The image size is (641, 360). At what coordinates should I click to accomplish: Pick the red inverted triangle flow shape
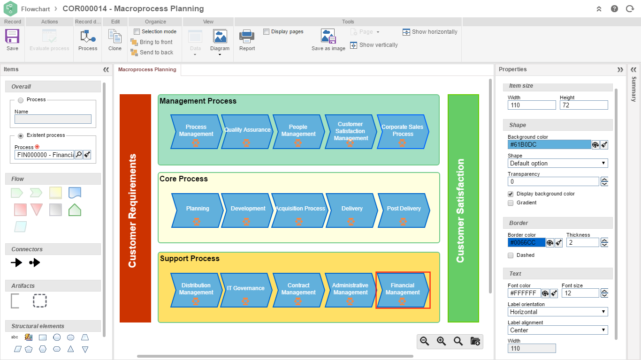coord(36,210)
